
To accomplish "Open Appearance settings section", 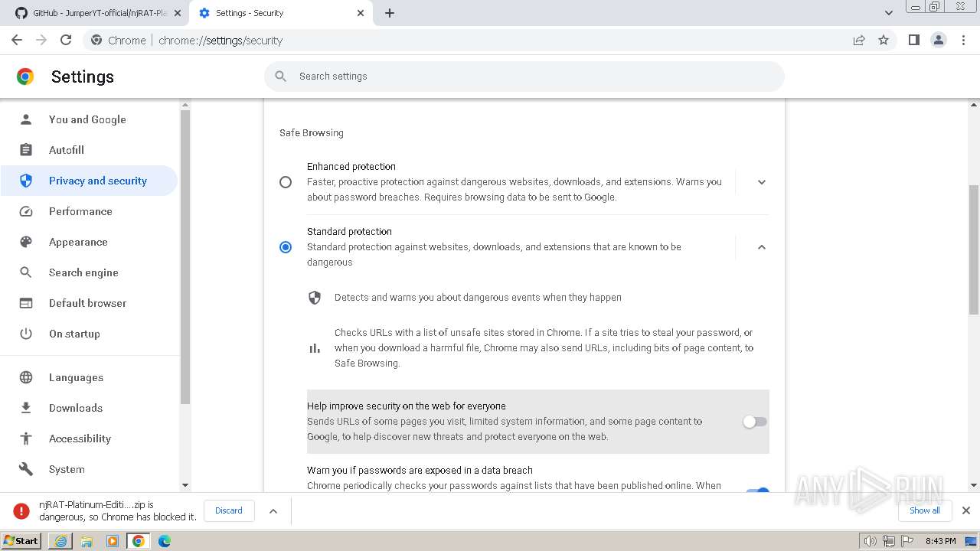I will (x=89, y=242).
